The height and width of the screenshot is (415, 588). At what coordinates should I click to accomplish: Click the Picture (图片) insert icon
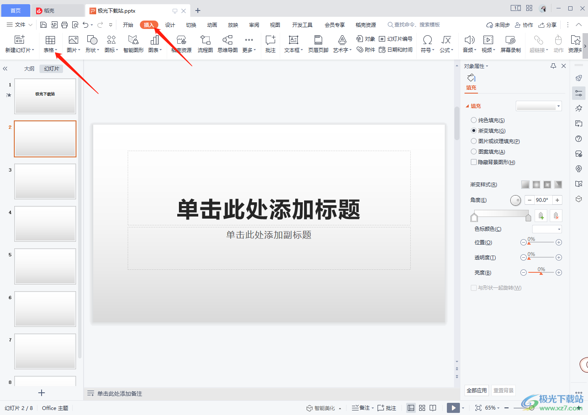73,40
